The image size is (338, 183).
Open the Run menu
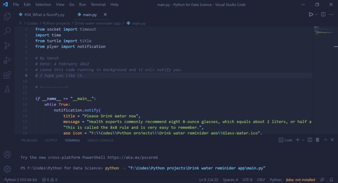point(82,5)
